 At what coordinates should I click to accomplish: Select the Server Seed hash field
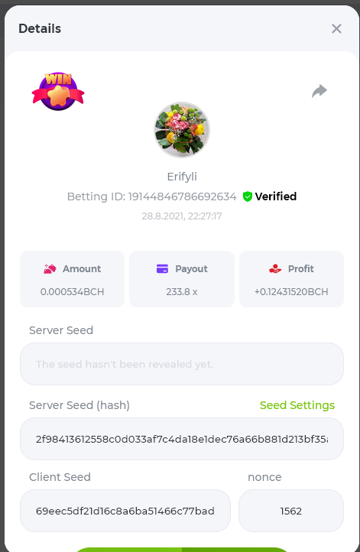coord(182,439)
